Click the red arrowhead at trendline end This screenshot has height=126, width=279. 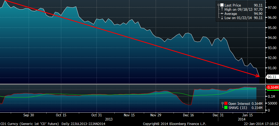pyautogui.click(x=258, y=76)
